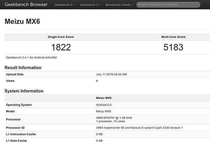Screen dimensions: 210x142
Task: Select the Meizu MX6 page heading
Action: 22,21
